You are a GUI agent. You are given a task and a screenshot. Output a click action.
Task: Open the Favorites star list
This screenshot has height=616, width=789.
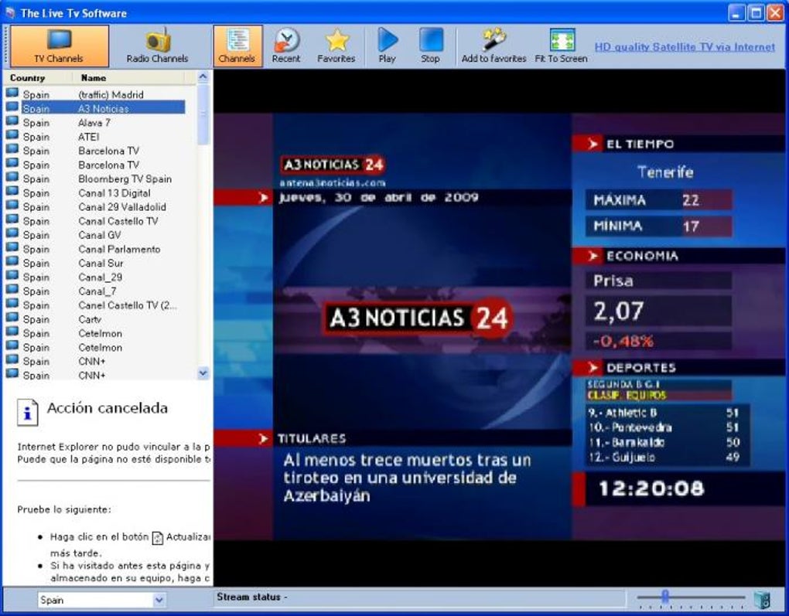[x=336, y=46]
